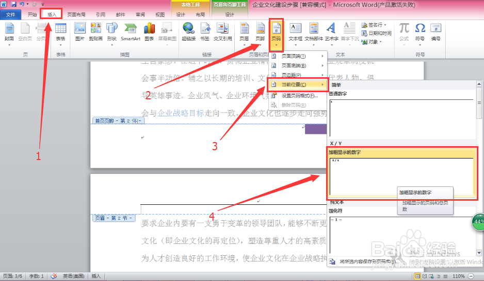Switch to View (视图) tab

[160, 14]
